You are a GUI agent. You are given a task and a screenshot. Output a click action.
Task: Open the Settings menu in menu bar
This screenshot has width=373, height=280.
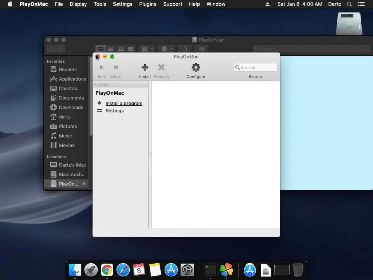(x=122, y=4)
